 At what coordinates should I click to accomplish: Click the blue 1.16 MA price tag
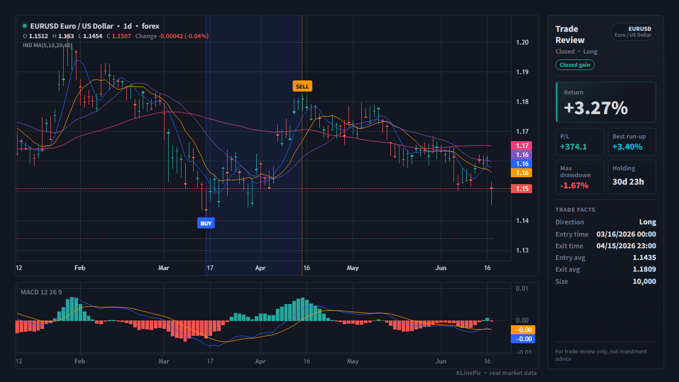click(x=521, y=164)
